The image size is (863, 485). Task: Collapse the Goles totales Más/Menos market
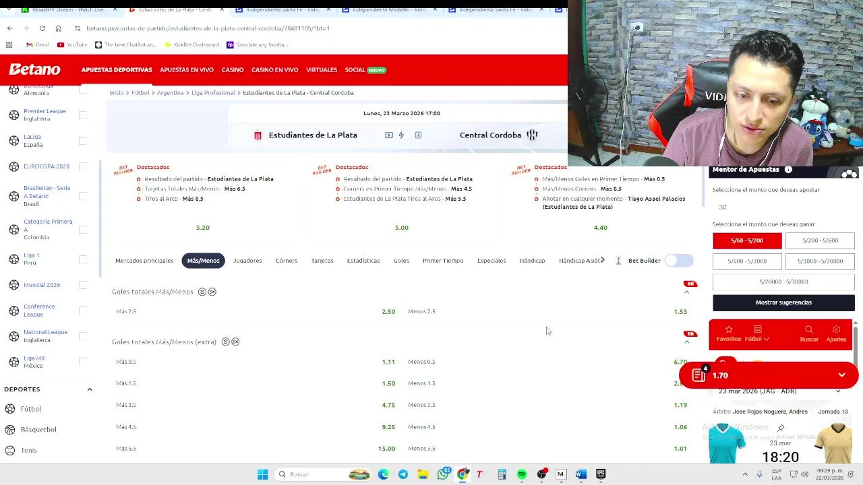(x=687, y=292)
